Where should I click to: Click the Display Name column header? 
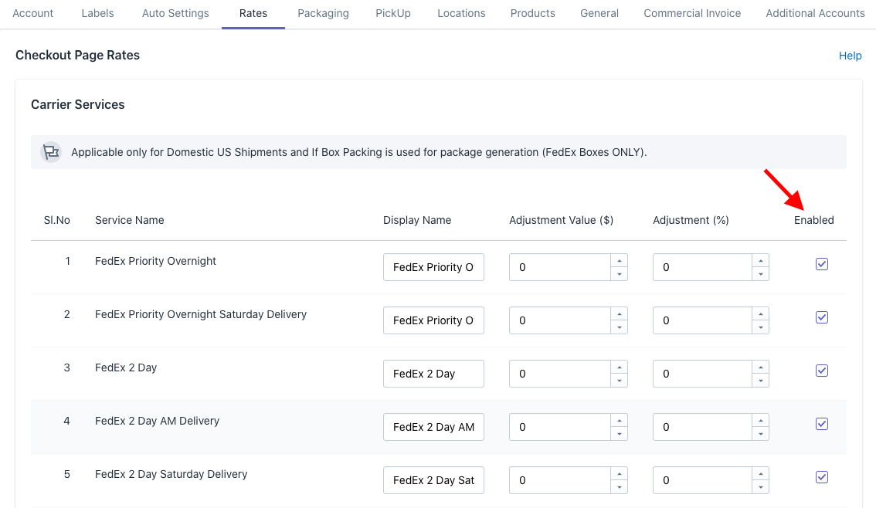(417, 221)
